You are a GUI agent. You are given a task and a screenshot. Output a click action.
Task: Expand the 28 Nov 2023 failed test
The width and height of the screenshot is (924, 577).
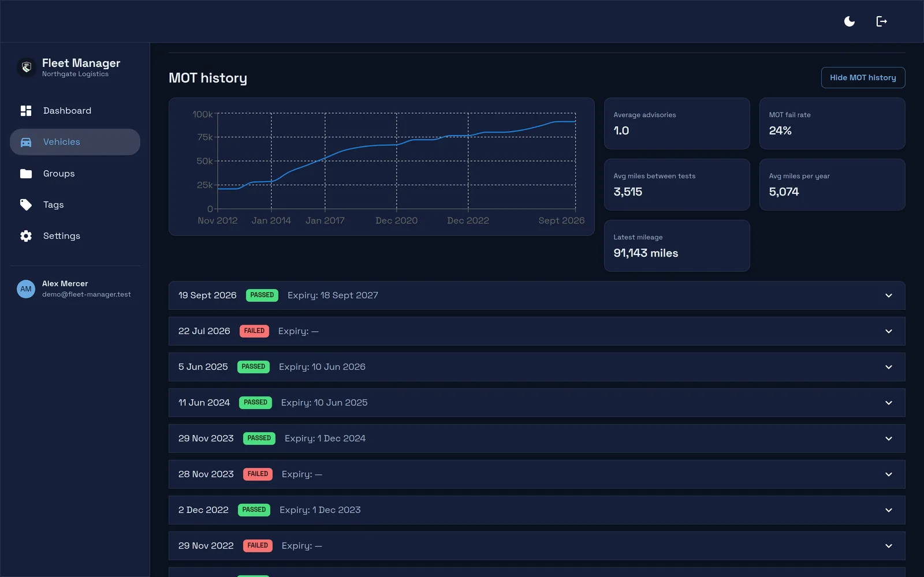click(536, 474)
